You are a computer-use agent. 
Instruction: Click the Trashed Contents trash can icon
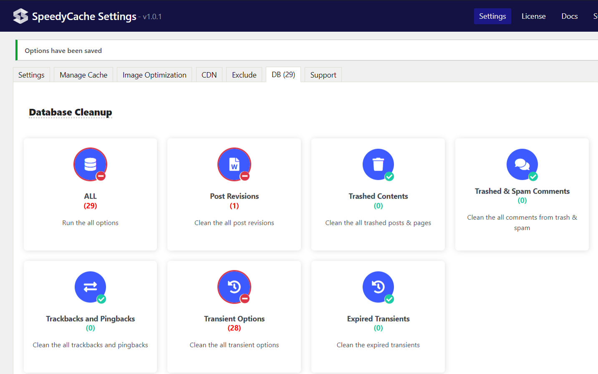(x=378, y=164)
